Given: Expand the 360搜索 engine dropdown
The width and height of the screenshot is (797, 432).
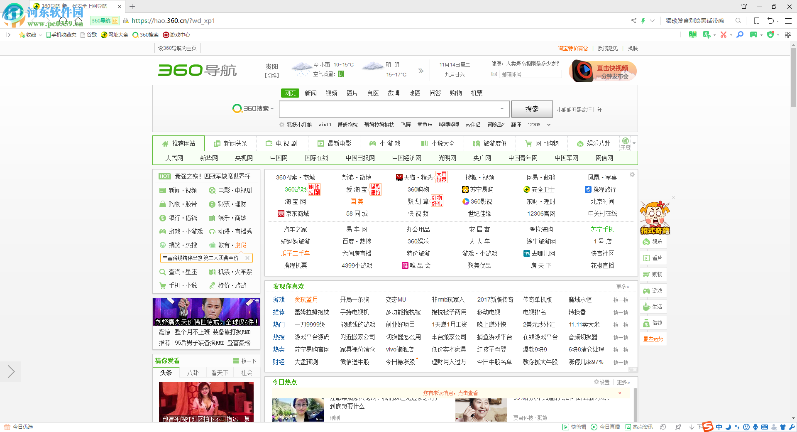Looking at the screenshot, I should (x=272, y=109).
